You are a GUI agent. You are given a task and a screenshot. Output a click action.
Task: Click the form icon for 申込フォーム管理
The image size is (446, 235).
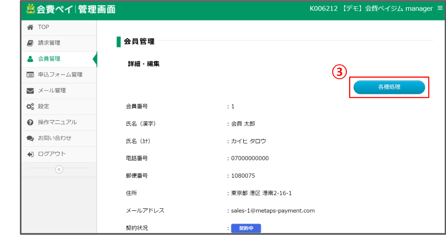click(x=30, y=75)
